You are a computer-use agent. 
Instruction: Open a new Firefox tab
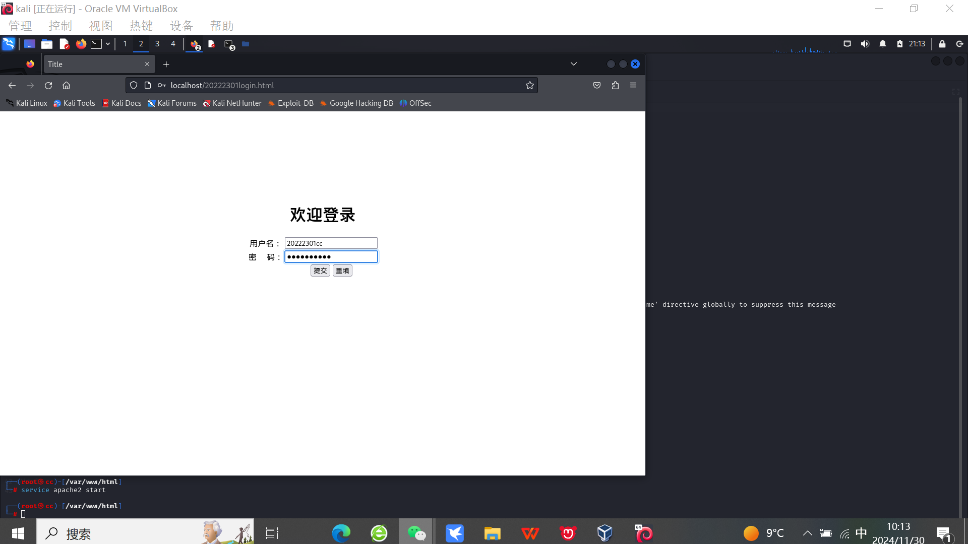click(166, 64)
